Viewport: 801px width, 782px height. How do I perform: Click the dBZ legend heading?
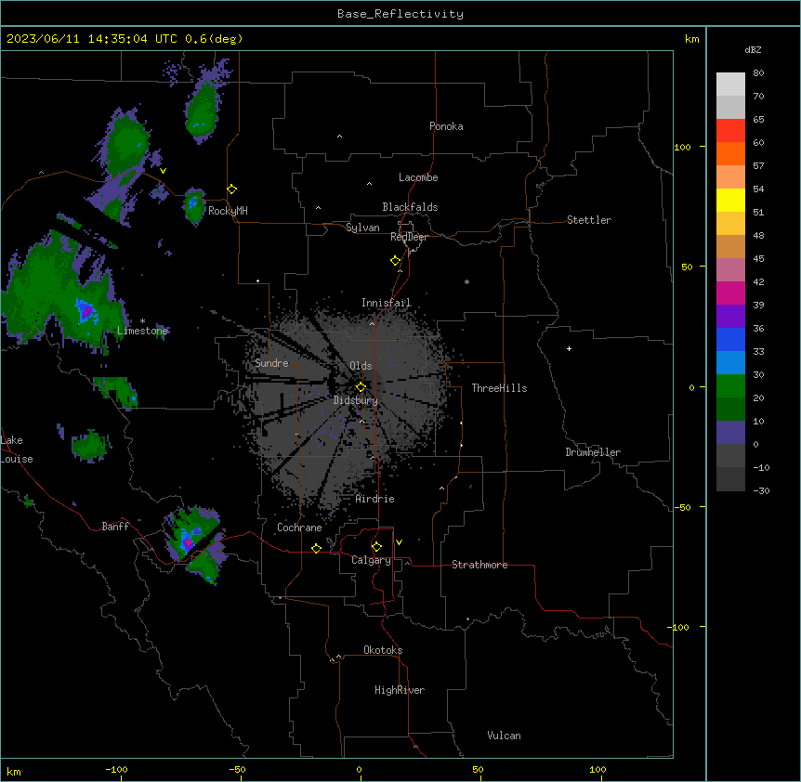coord(753,49)
